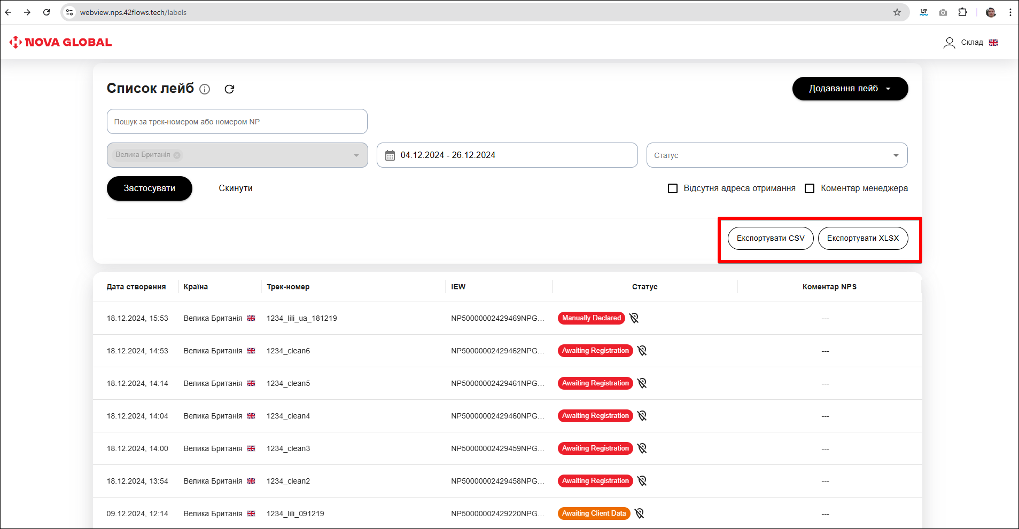Enable the Відсутня адреса отримання checkbox
Image resolution: width=1019 pixels, height=529 pixels.
(x=673, y=188)
